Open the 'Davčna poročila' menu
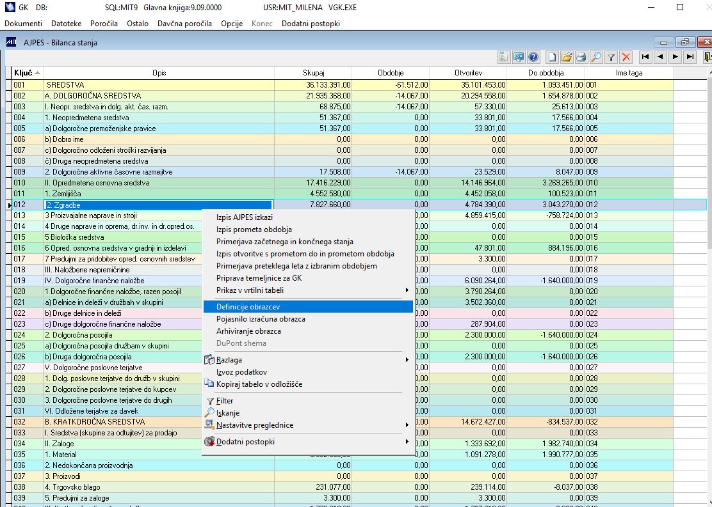This screenshot has width=712, height=507. pyautogui.click(x=184, y=24)
